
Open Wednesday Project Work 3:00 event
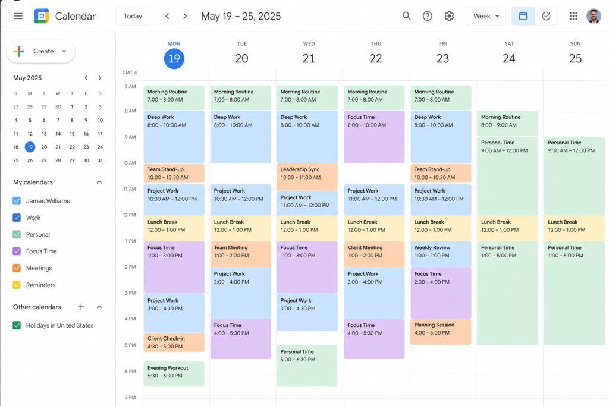pyautogui.click(x=307, y=313)
